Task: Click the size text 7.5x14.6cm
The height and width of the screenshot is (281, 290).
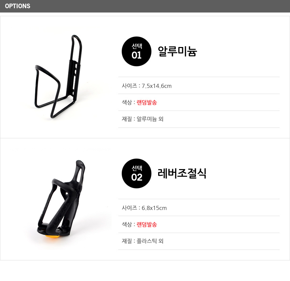Action: point(156,86)
